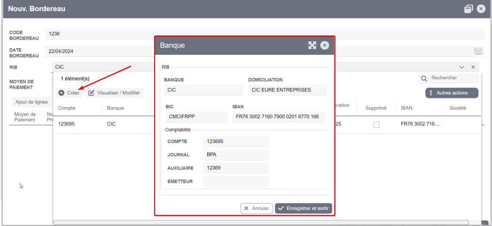Click the Supprimé column header
The height and width of the screenshot is (226, 492).
point(376,108)
